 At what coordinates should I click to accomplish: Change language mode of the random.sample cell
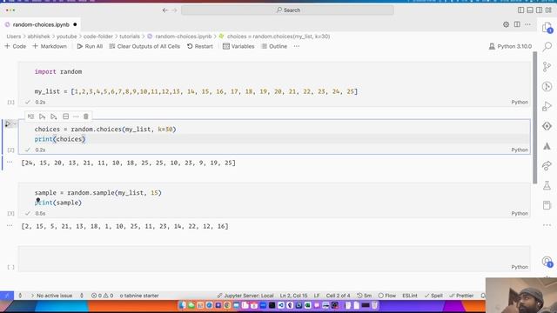(520, 213)
